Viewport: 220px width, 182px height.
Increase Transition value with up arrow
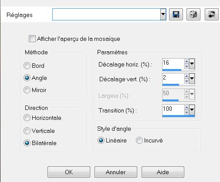click(x=186, y=107)
